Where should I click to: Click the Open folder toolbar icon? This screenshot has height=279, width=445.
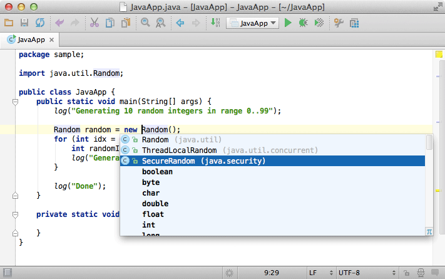click(x=9, y=23)
